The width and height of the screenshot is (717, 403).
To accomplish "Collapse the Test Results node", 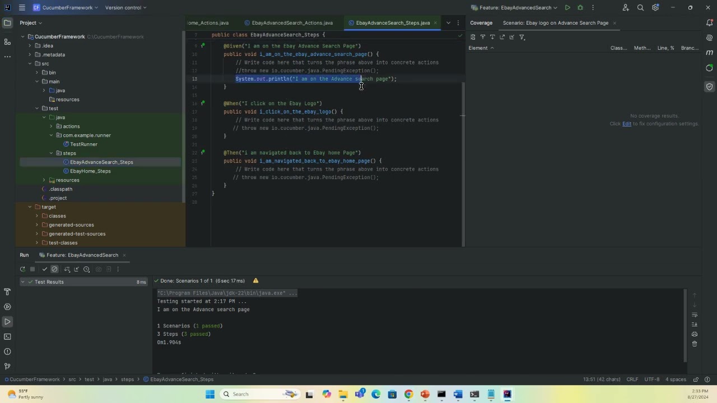I will [23, 282].
